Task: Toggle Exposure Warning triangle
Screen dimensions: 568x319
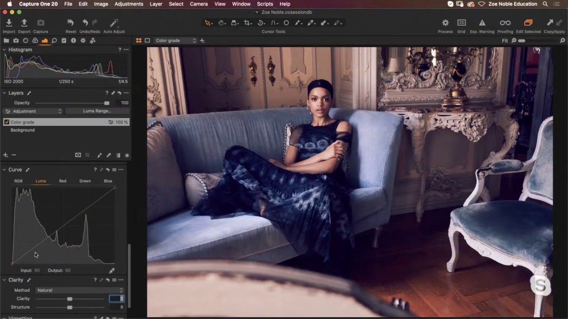Action: pyautogui.click(x=482, y=23)
